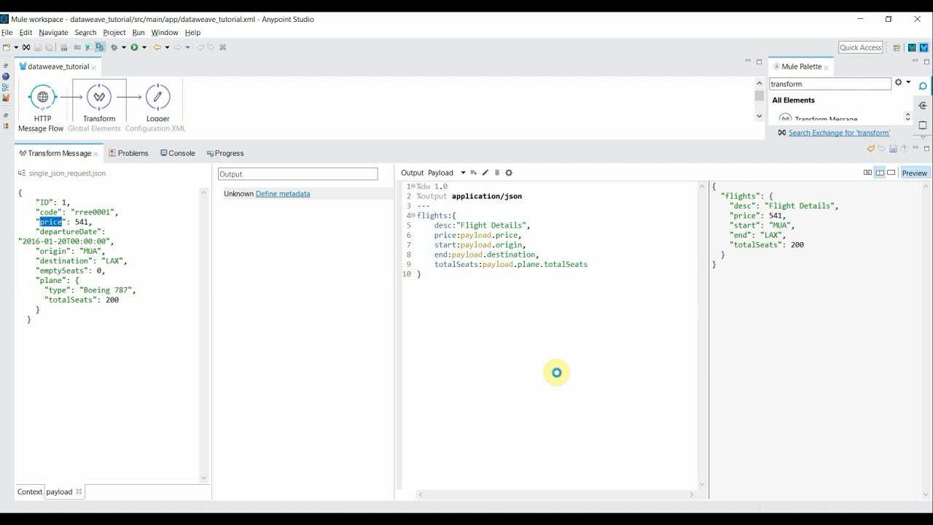This screenshot has height=525, width=933.
Task: Close the dataweave_tutorial editor tab
Action: pos(94,67)
